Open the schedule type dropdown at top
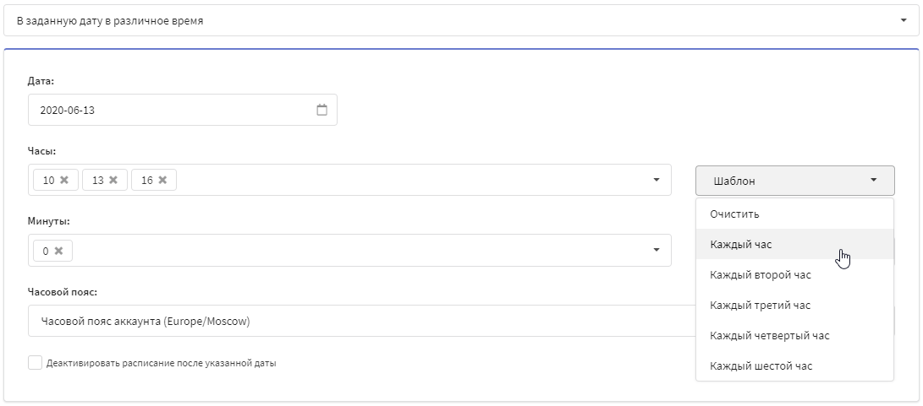923x406 pixels. point(462,20)
